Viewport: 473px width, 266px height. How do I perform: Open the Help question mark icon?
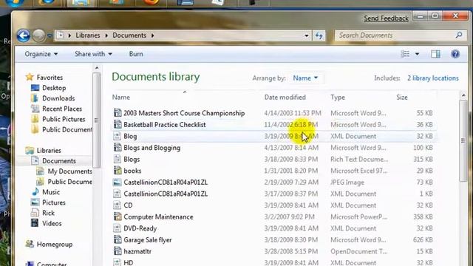(455, 54)
